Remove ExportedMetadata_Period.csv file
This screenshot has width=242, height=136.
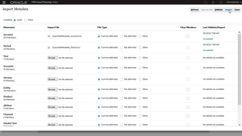(x=49, y=48)
